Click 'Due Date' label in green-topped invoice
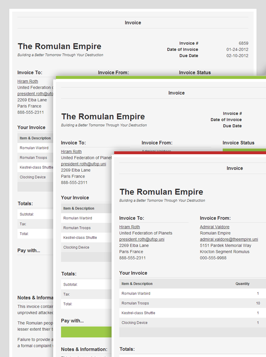 [x=232, y=126]
